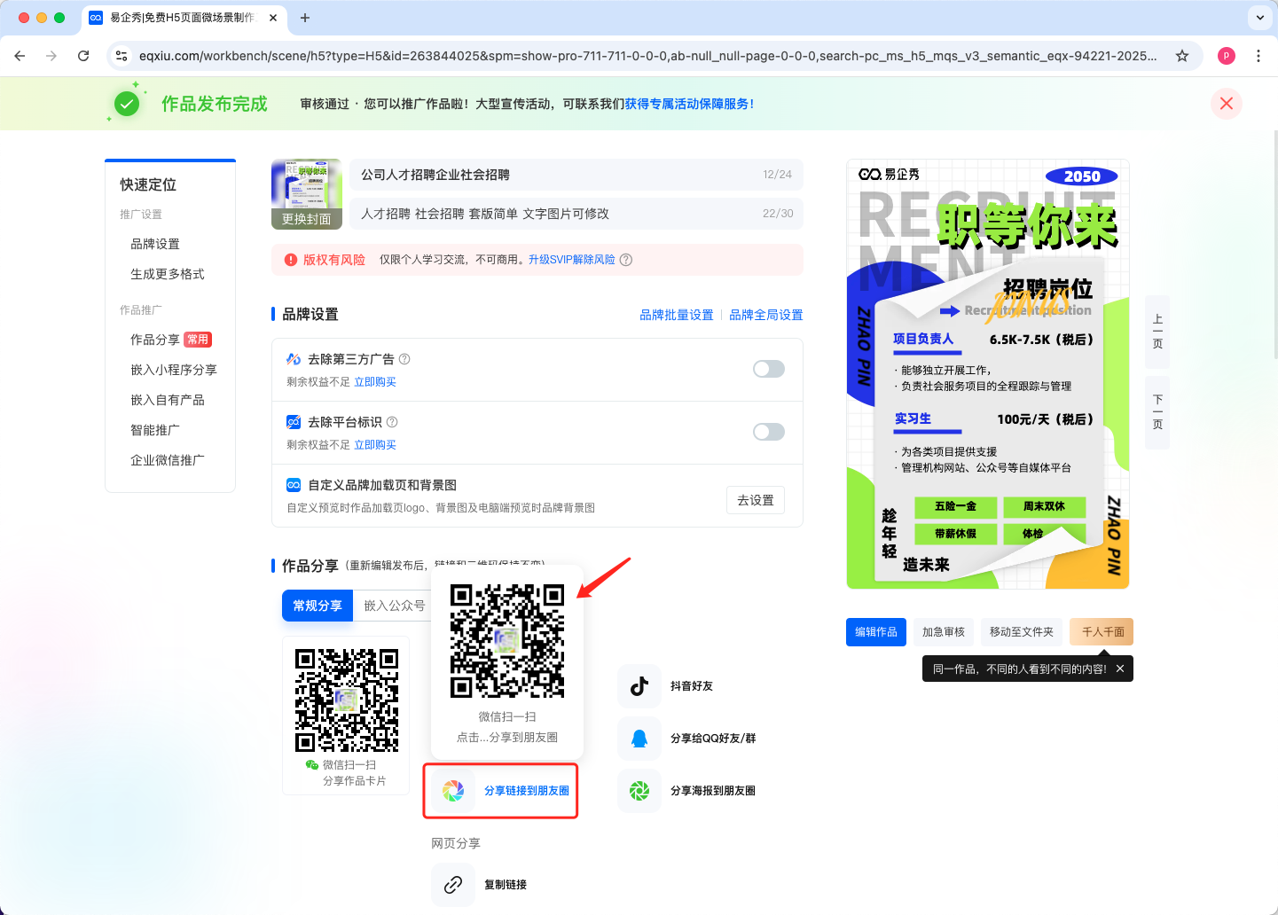The height and width of the screenshot is (915, 1278).
Task: Select the 常规分享 tab
Action: pos(318,606)
